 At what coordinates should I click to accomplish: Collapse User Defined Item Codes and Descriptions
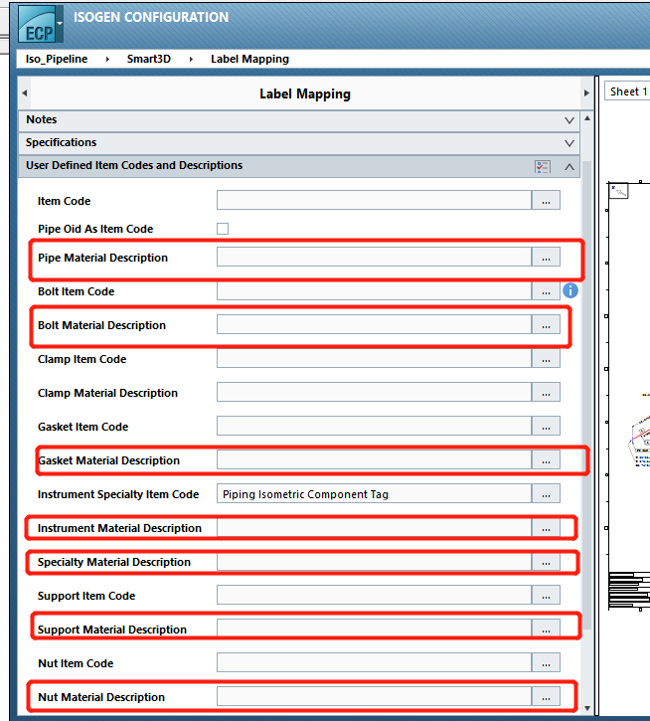tap(569, 166)
